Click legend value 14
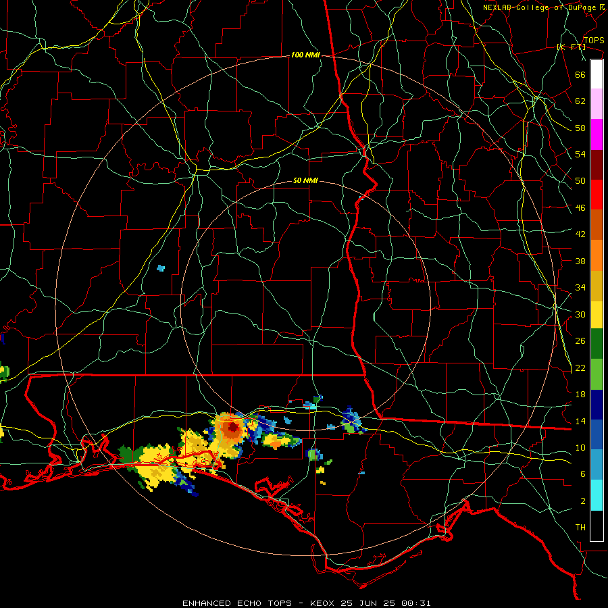 click(580, 421)
